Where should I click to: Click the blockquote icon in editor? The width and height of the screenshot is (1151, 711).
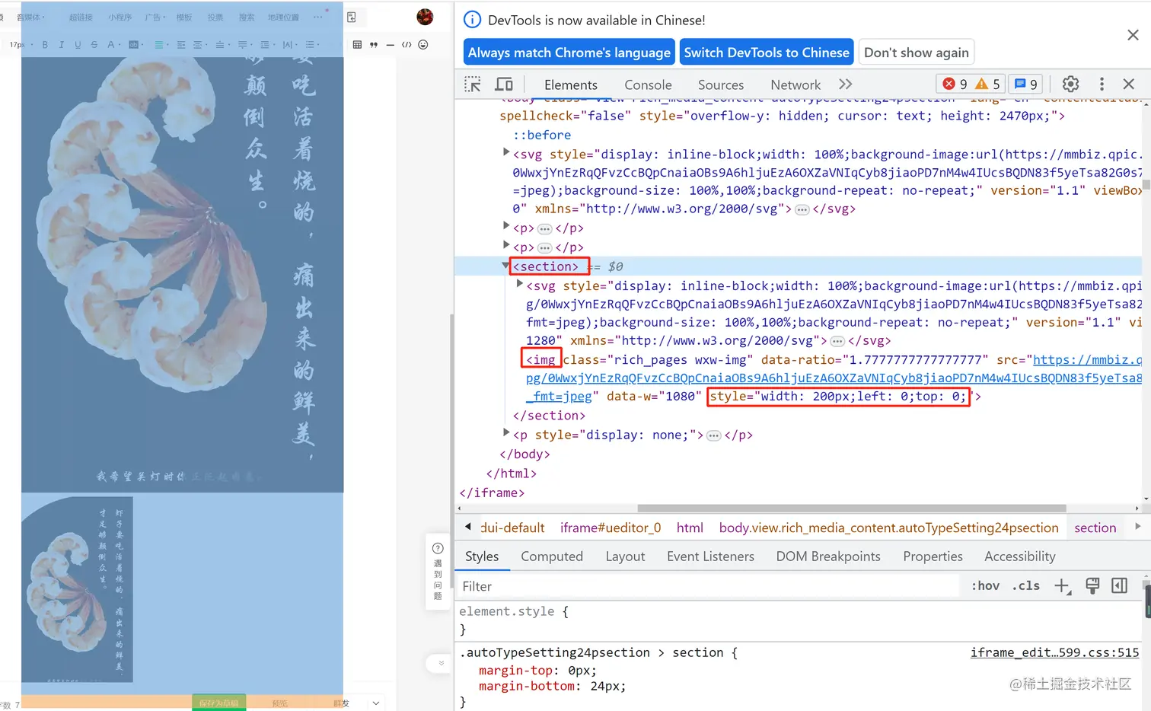374,45
